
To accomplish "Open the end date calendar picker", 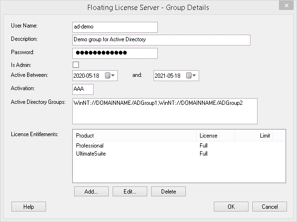I will click(x=192, y=75).
